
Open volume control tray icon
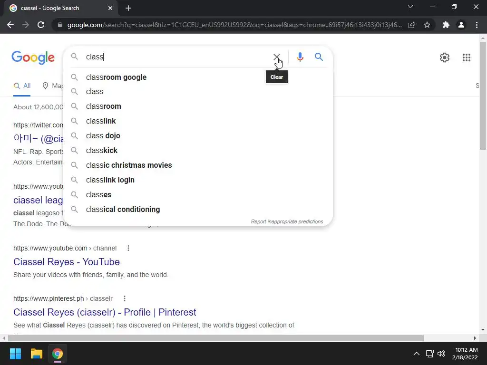(441, 354)
